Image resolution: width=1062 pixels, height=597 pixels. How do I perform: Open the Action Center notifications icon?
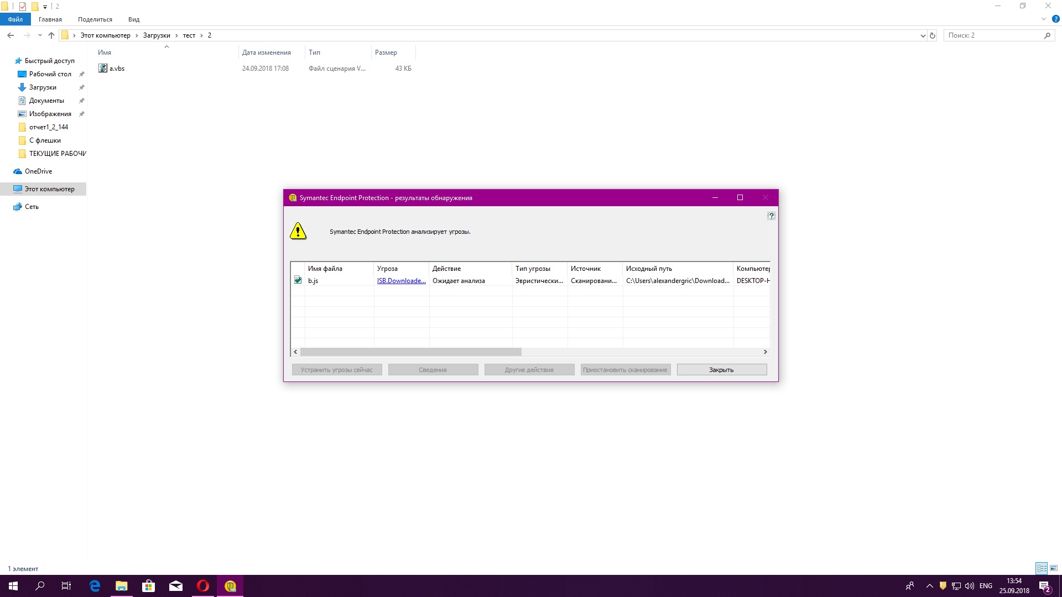pyautogui.click(x=1044, y=586)
